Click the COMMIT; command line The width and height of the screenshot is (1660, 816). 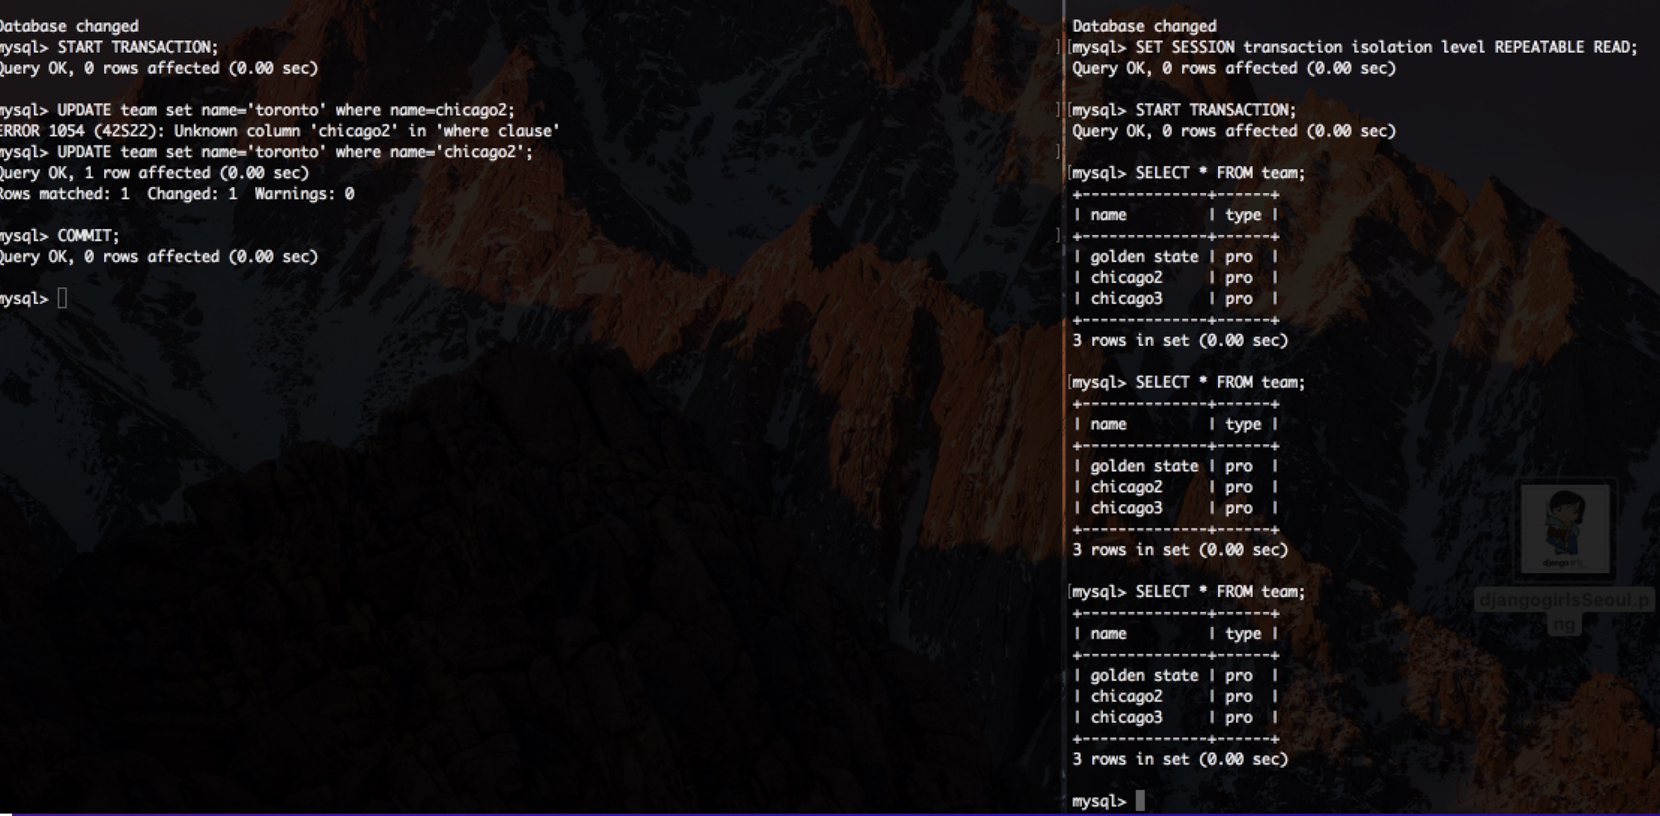pos(88,236)
